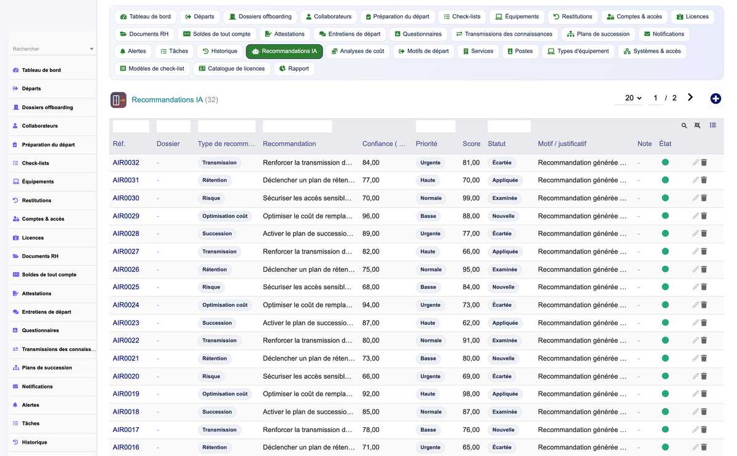Open the Systèmes & accès tab
This screenshot has height=456, width=737.
(652, 52)
